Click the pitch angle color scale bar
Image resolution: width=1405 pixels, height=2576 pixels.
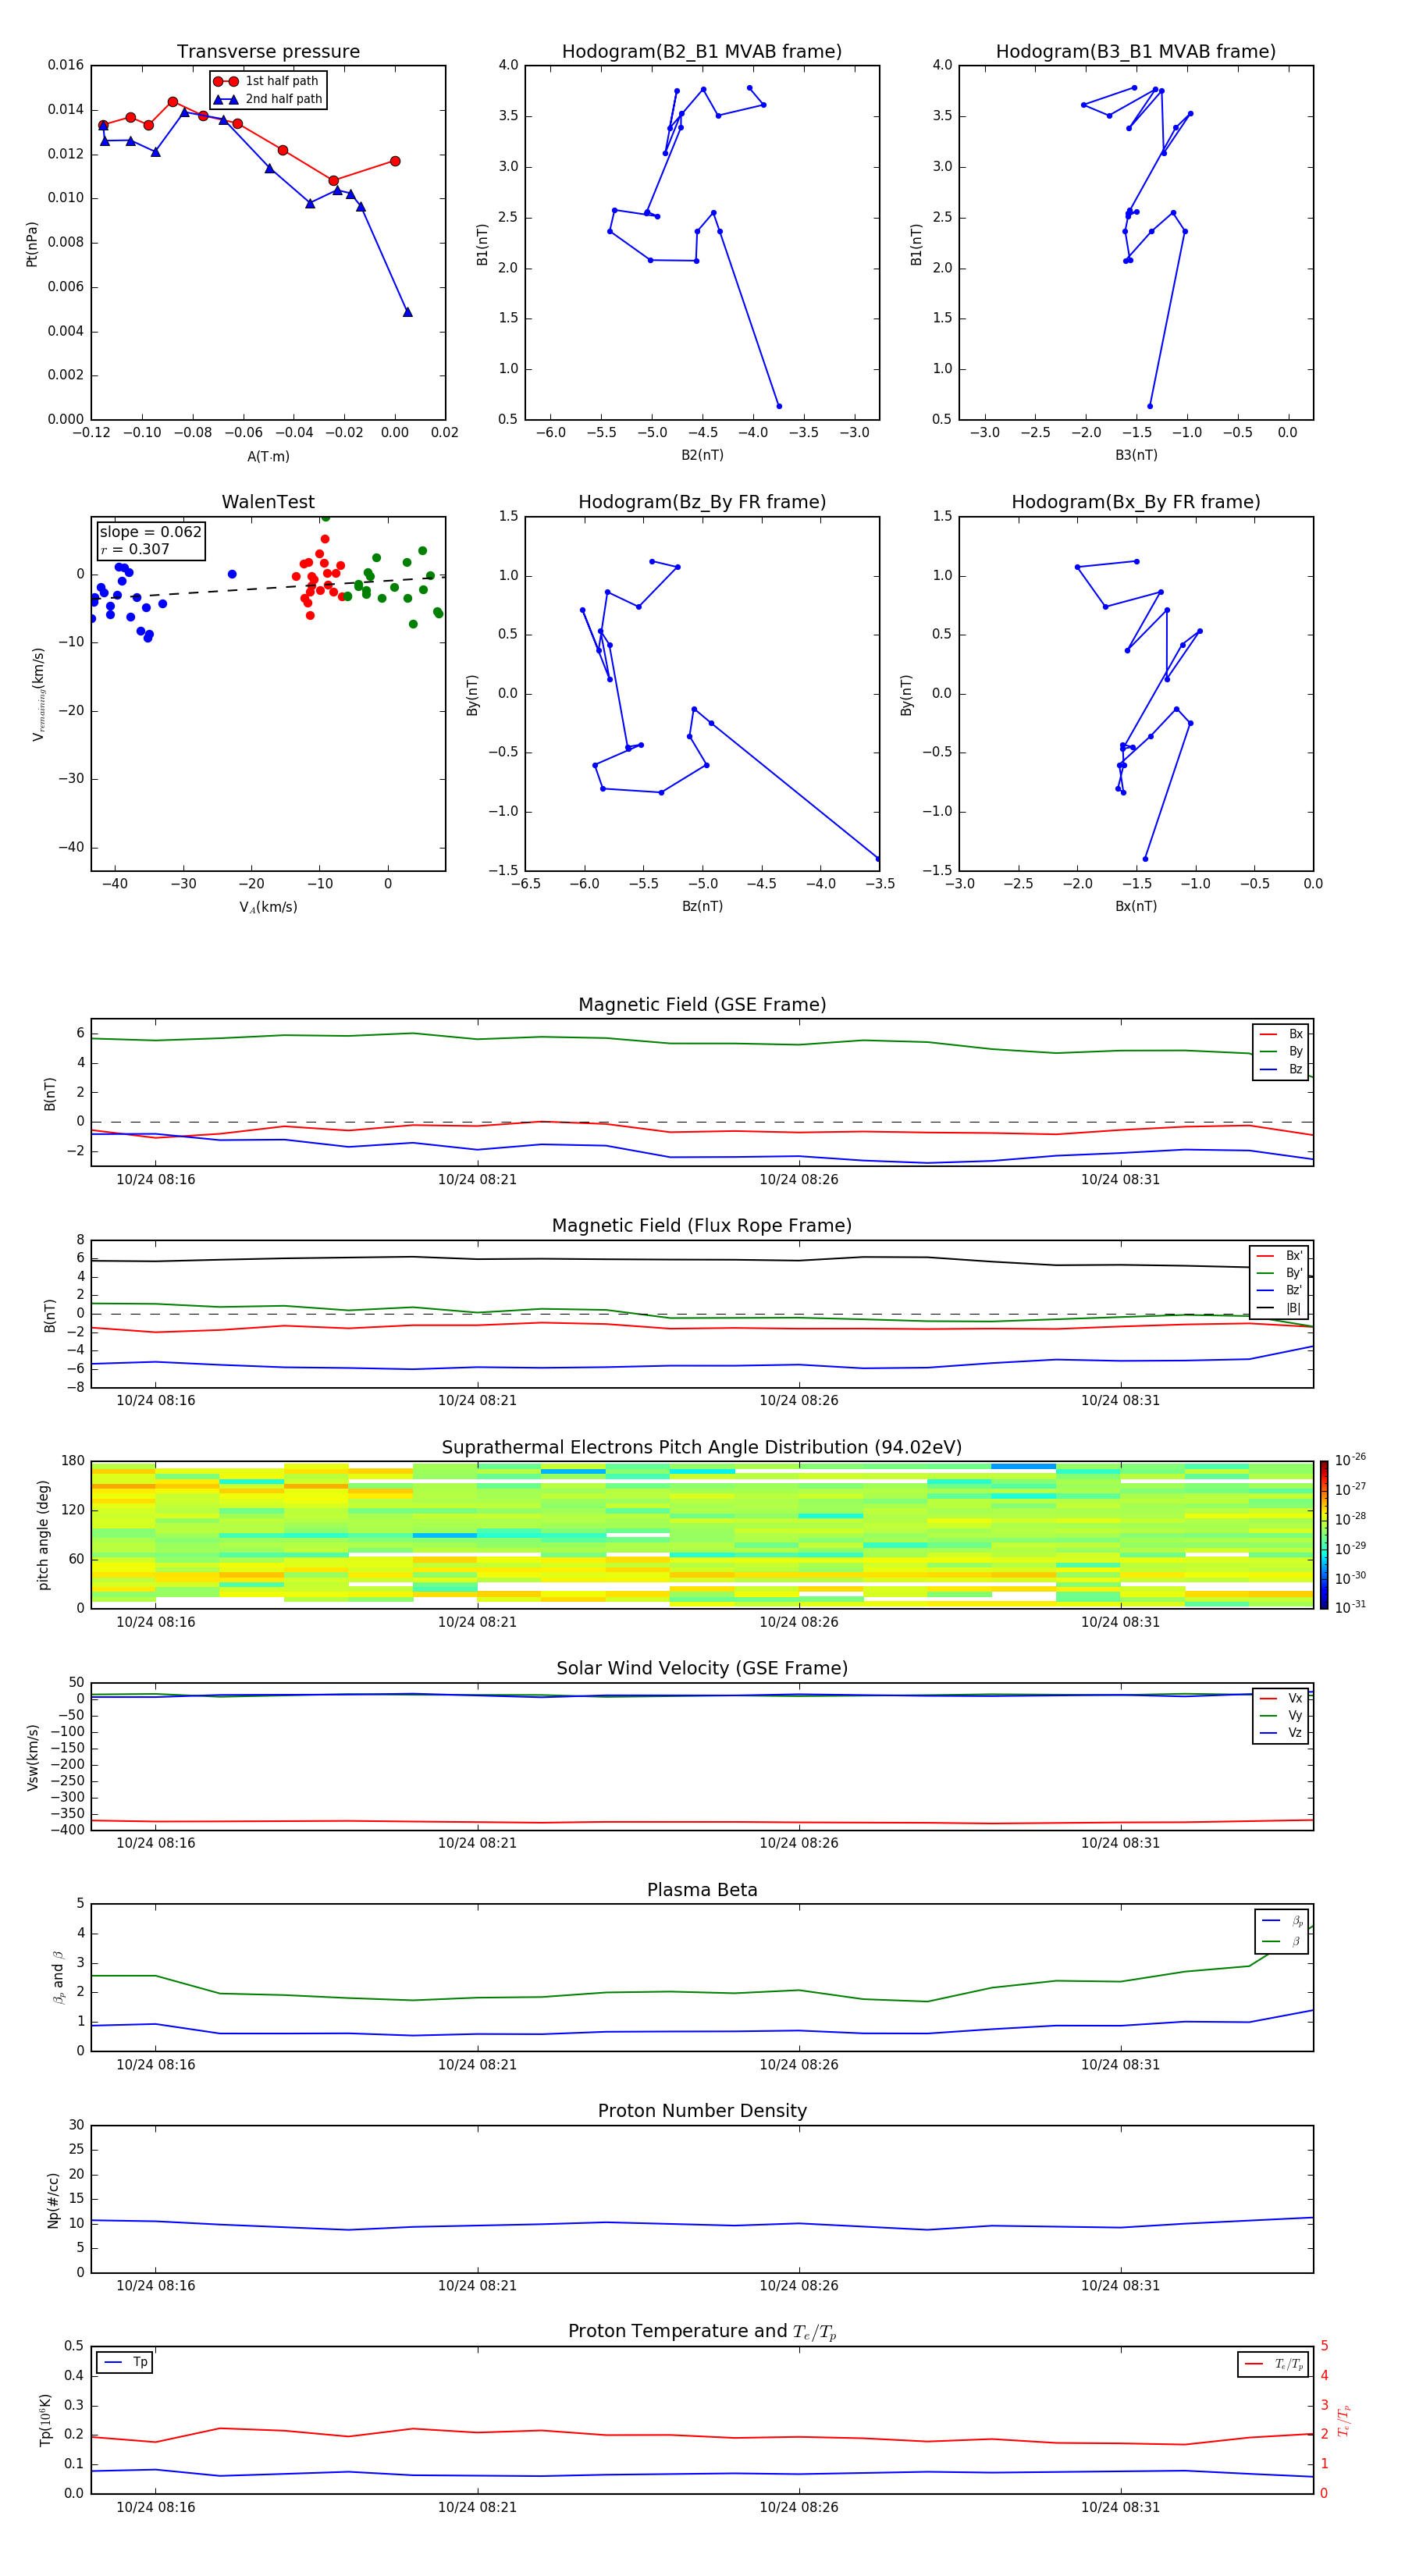pos(1324,1534)
